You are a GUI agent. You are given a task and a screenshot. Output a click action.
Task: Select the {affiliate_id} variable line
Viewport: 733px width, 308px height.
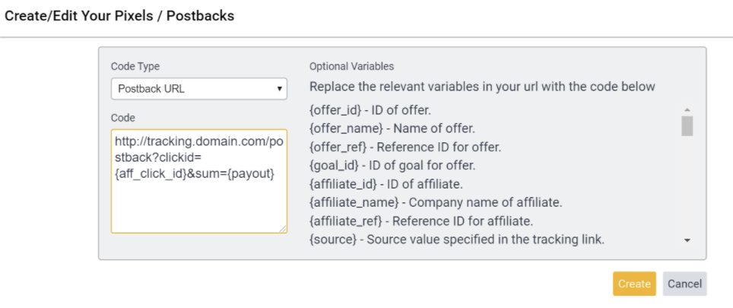tap(386, 184)
